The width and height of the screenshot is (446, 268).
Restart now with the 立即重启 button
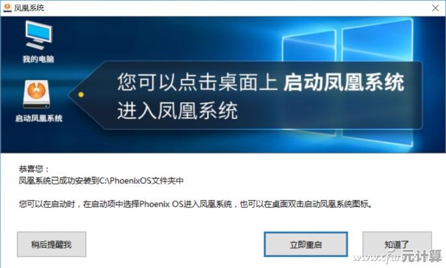pos(306,245)
